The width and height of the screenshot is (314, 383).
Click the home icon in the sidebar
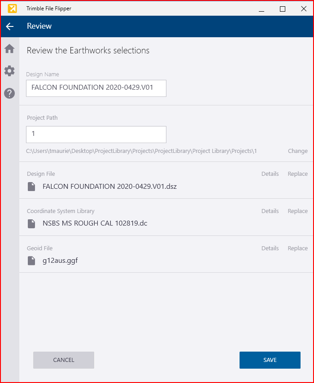9,49
